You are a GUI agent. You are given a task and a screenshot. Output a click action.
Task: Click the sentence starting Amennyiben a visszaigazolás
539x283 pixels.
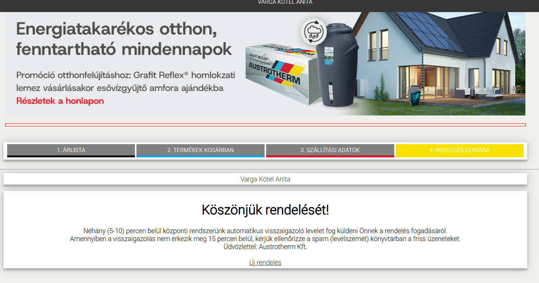coord(265,239)
